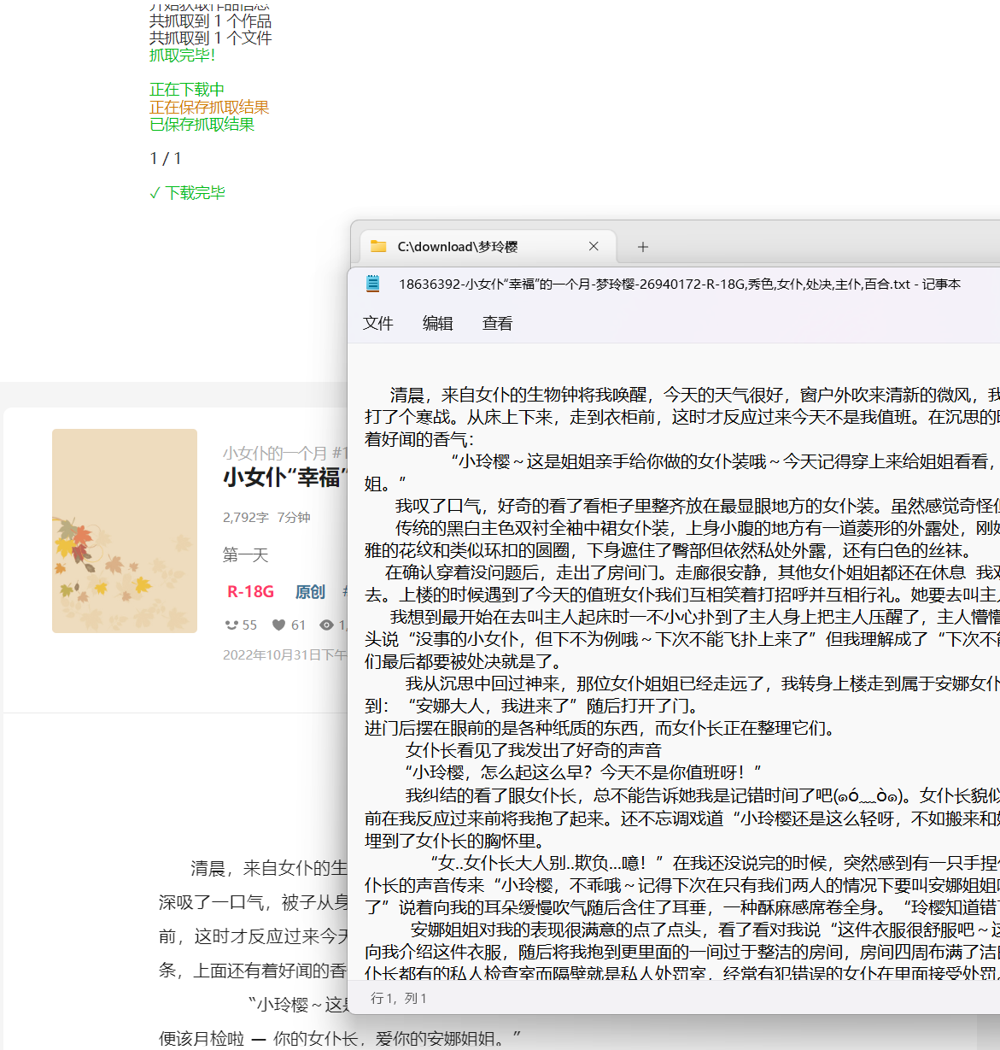Click the 行 1, 列 1 status bar entry
1000x1050 pixels.
[399, 998]
